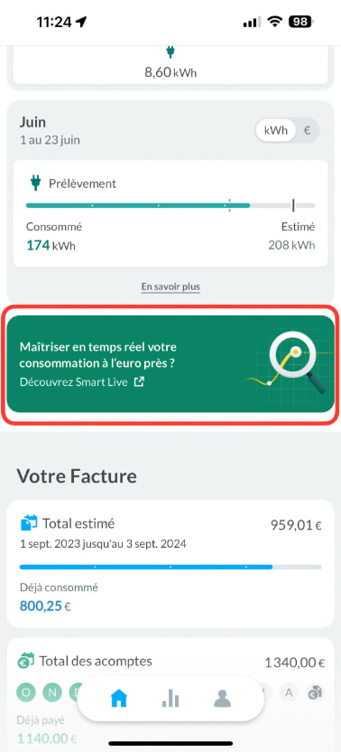Tap the plug icon above 8,60 kWh
This screenshot has width=341, height=752.
pos(170,52)
